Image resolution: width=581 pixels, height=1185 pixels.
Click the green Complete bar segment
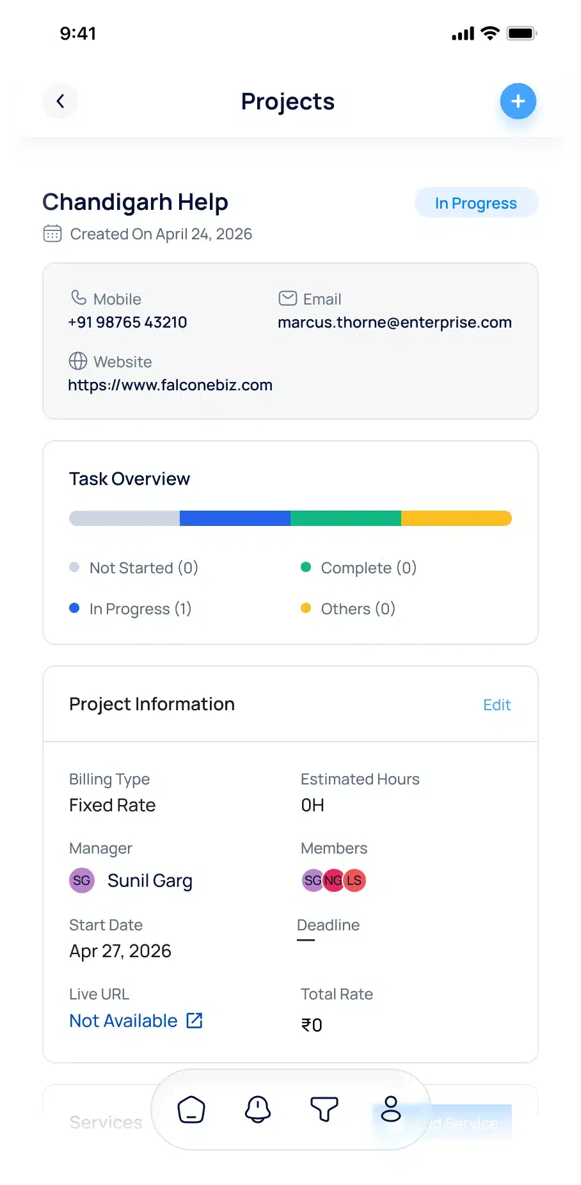point(346,518)
